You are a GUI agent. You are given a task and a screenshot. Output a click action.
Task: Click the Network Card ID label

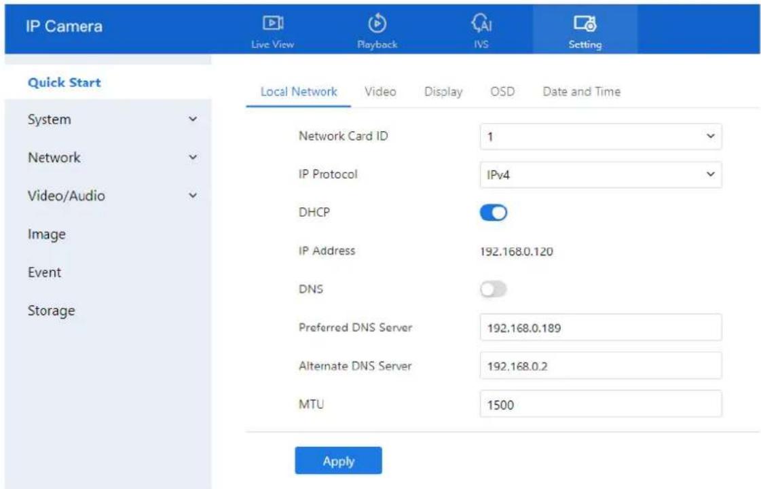click(344, 136)
